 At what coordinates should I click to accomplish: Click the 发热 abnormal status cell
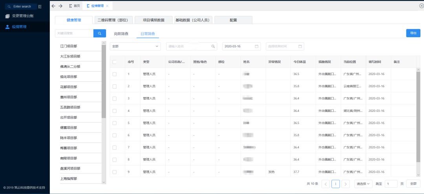[x=278, y=172]
